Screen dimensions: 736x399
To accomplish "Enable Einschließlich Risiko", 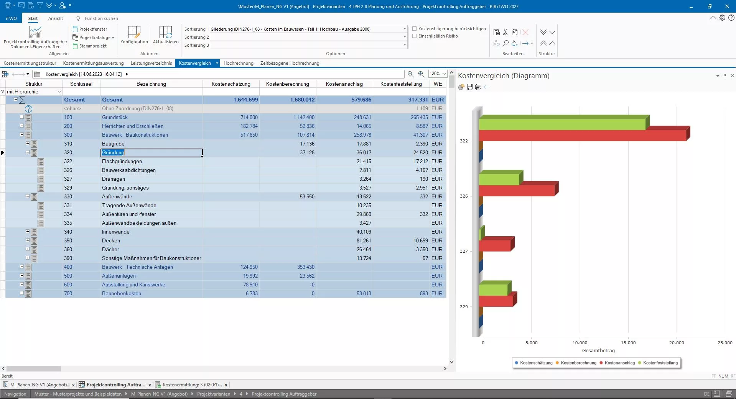I will (415, 36).
